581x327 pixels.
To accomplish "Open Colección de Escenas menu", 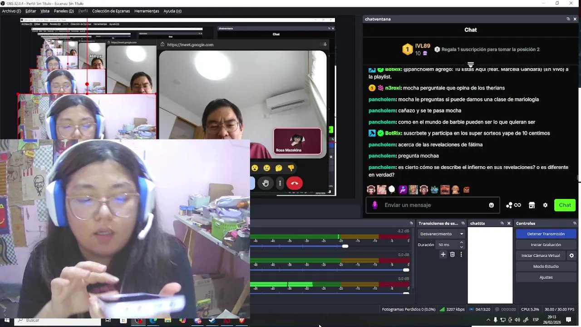I will click(x=111, y=11).
